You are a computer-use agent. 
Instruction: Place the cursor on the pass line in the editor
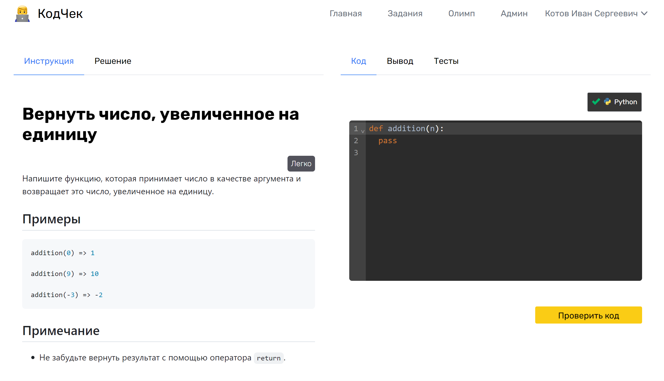tap(388, 141)
